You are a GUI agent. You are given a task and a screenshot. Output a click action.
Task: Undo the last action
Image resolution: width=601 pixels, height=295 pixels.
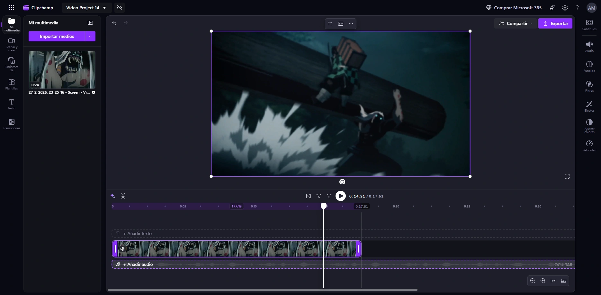pyautogui.click(x=114, y=23)
